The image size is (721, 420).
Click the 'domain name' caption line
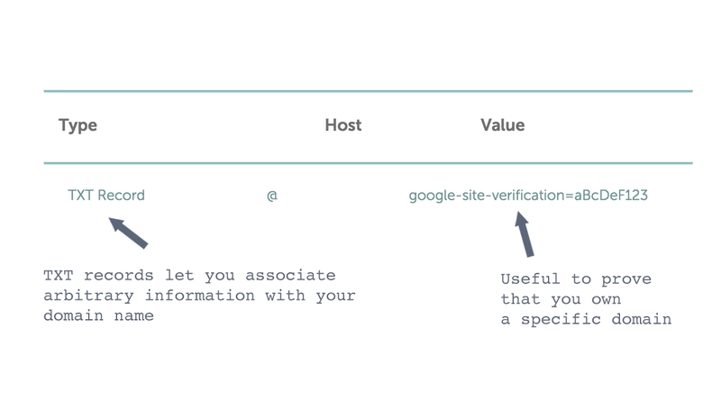coord(98,315)
